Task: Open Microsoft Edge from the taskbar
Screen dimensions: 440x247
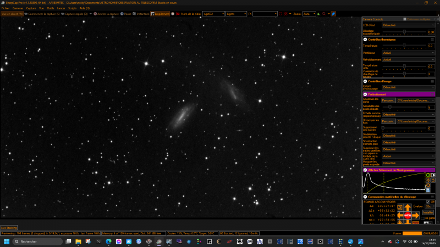Action: pyautogui.click(x=108, y=242)
